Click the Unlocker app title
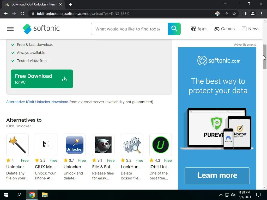267x200 pixels. (x=15, y=167)
